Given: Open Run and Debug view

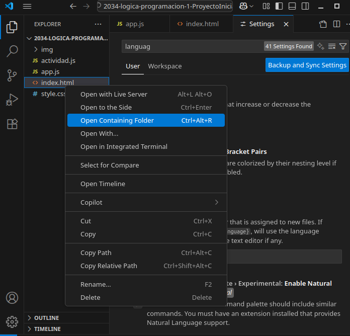Looking at the screenshot, I should [12, 100].
